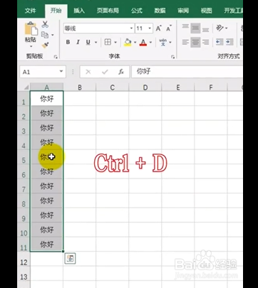Click the Paste clipboard icon
The image size is (258, 288).
pos(31,28)
